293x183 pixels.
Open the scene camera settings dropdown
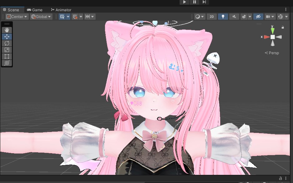(x=270, y=17)
